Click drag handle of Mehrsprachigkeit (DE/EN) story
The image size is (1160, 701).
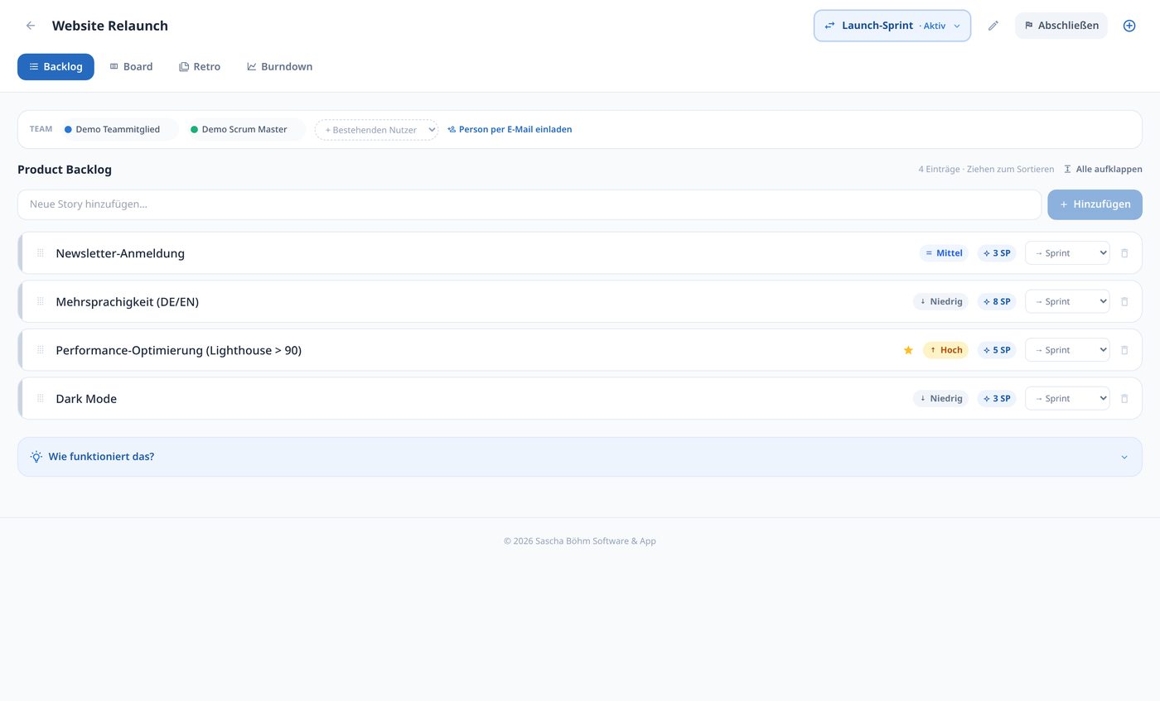pyautogui.click(x=41, y=301)
